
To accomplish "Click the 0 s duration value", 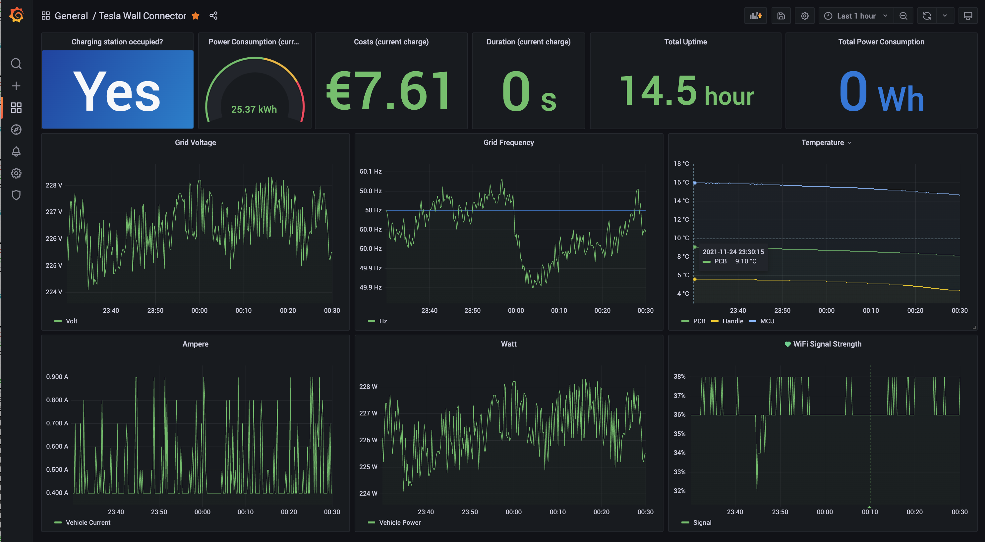I will (529, 92).
